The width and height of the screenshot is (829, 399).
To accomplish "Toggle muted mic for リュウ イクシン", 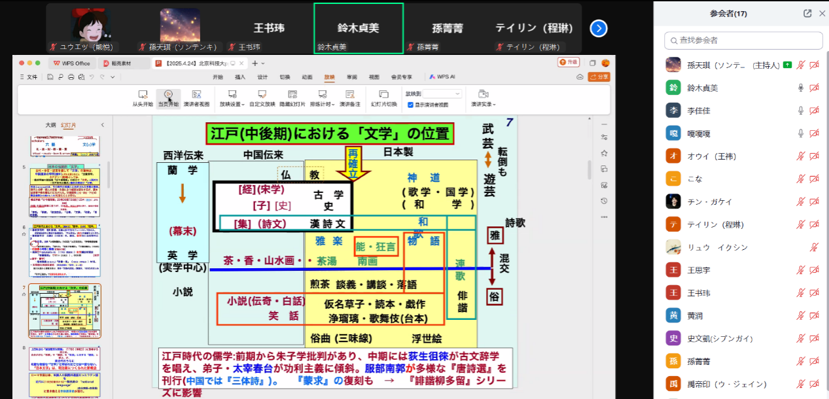I will pos(815,247).
